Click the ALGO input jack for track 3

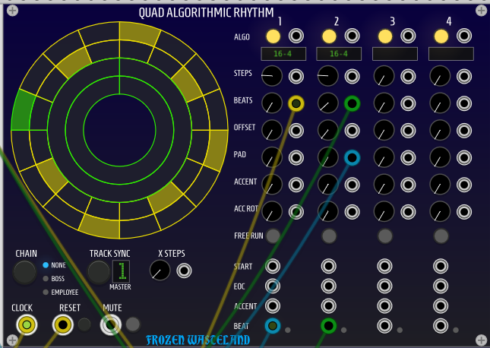coord(408,36)
